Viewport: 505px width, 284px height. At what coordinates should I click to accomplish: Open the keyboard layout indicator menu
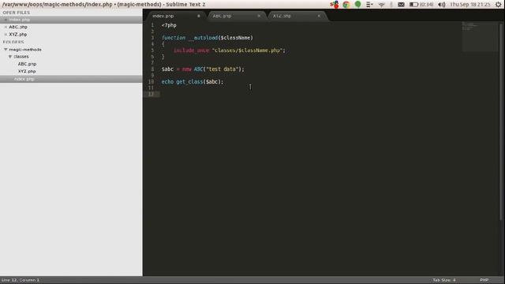pos(369,5)
